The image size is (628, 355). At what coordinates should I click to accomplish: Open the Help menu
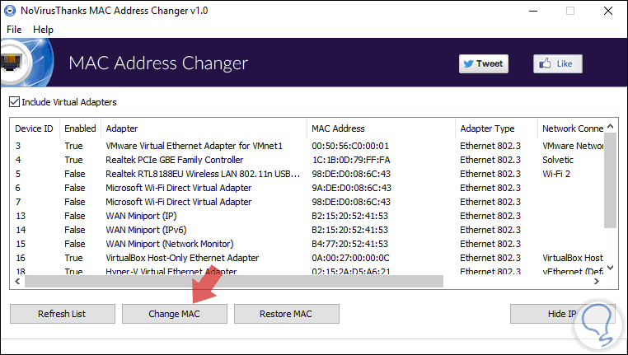click(43, 29)
